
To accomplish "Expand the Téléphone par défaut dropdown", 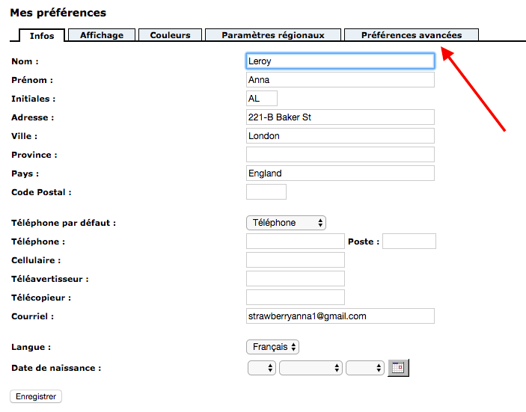I will pyautogui.click(x=286, y=223).
